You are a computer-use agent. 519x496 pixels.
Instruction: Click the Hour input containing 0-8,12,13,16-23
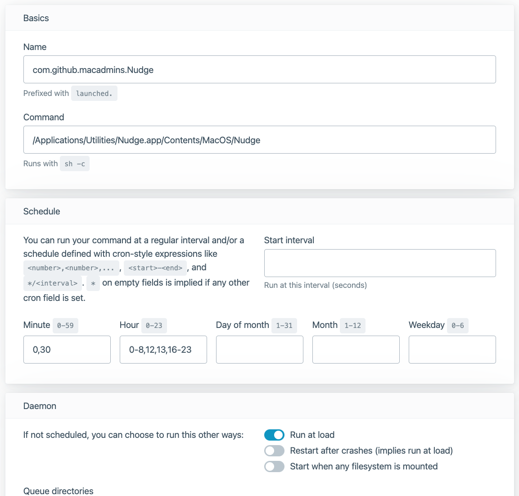coord(163,350)
